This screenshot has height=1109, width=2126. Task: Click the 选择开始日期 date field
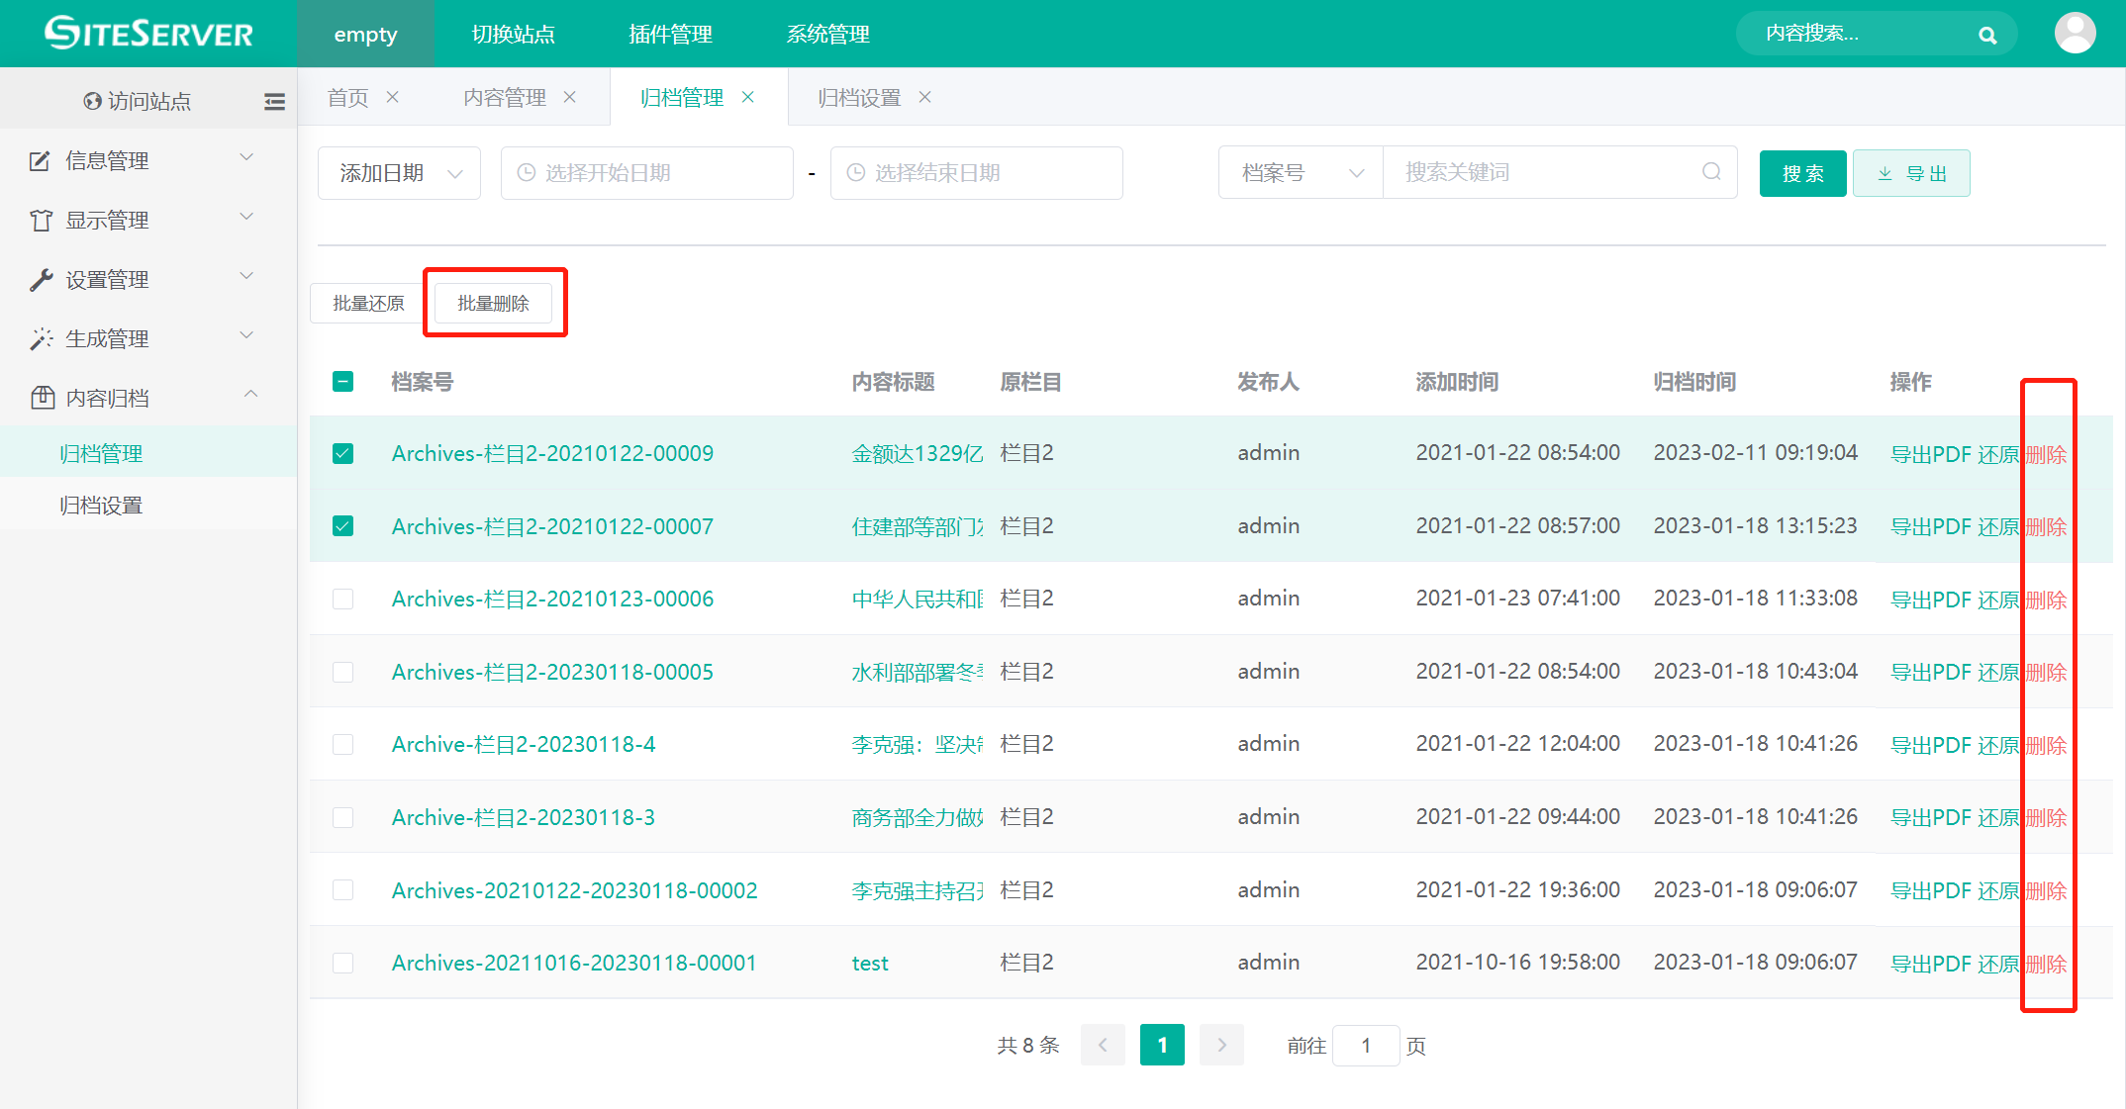[x=647, y=173]
